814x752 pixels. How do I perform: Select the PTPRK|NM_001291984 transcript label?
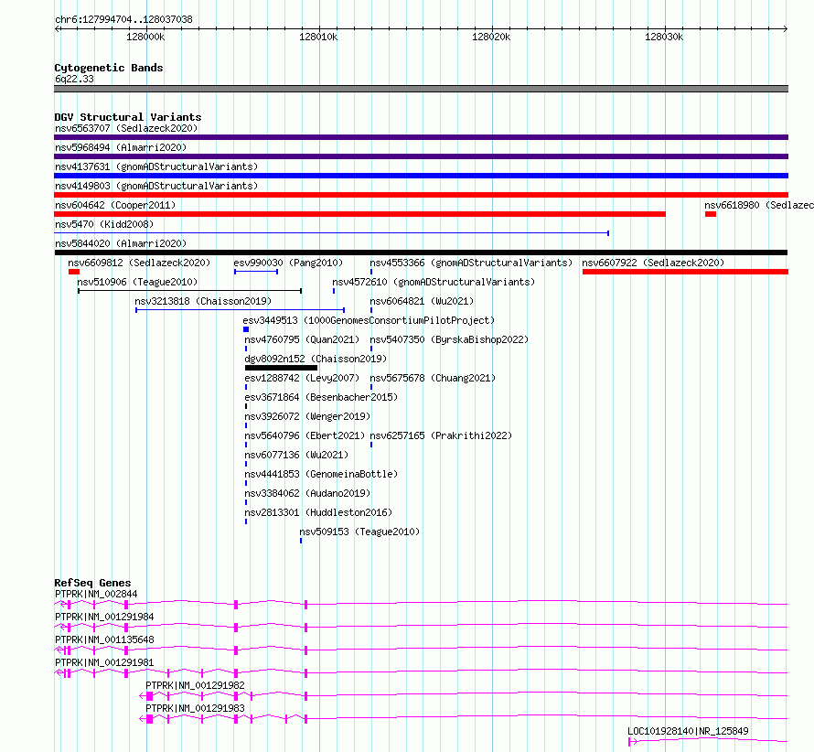coord(104,617)
